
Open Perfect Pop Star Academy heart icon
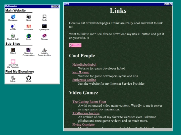point(13,62)
